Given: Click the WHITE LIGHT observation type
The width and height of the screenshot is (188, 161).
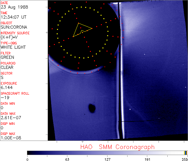Looking at the screenshot, I should coord(13,47).
